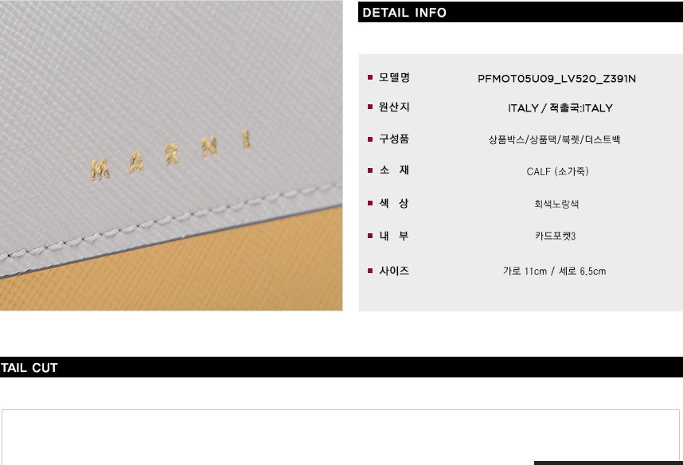Click the MARNI gold logo on the wallet image
Viewport: 683px width, 465px height.
[x=170, y=155]
